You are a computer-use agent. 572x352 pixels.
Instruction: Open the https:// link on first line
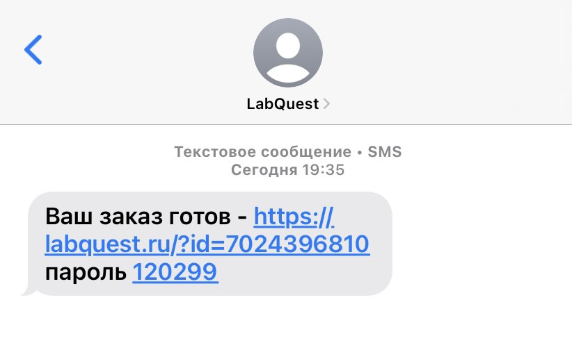click(x=294, y=217)
